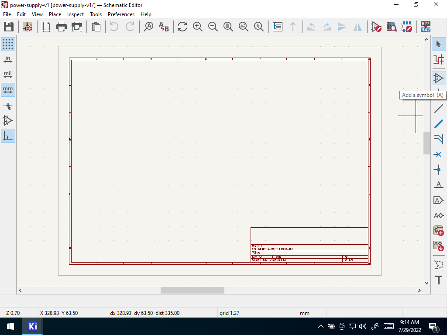Select wire-to-bus entry tool
Image resolution: width=447 pixels, height=335 pixels.
(x=439, y=139)
